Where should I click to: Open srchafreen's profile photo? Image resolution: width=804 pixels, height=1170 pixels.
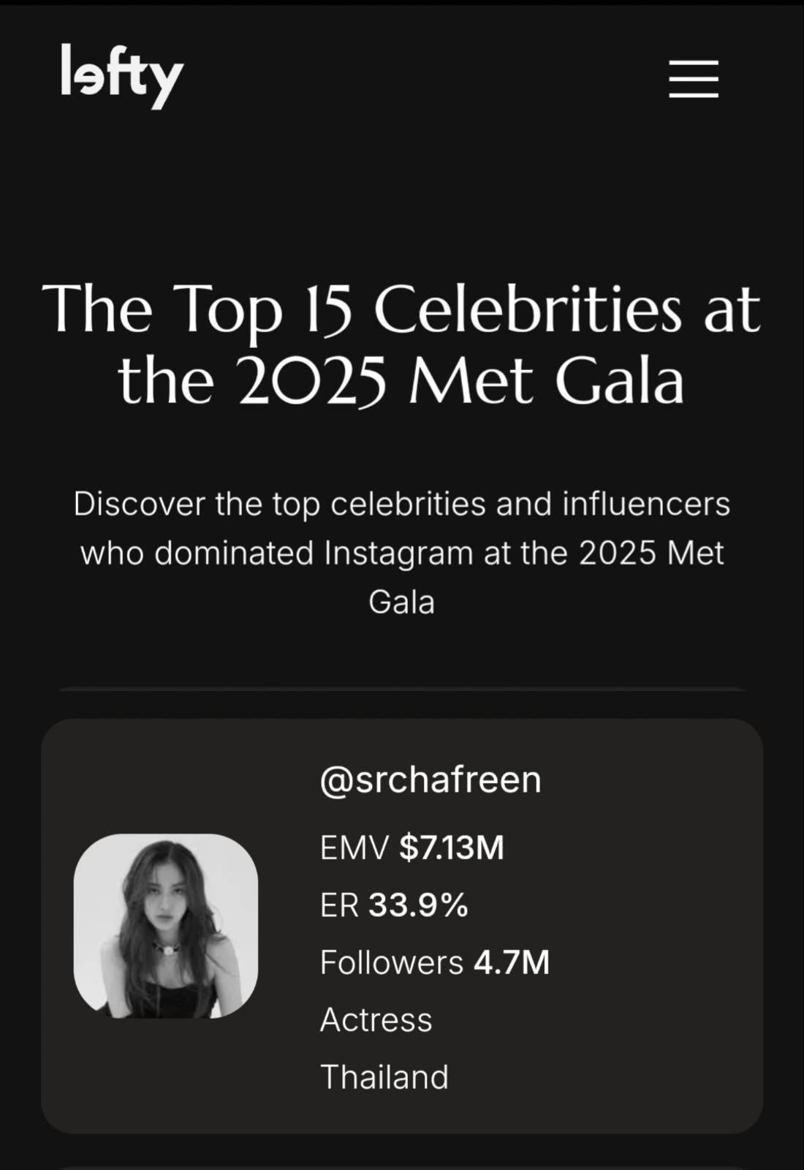[x=166, y=926]
